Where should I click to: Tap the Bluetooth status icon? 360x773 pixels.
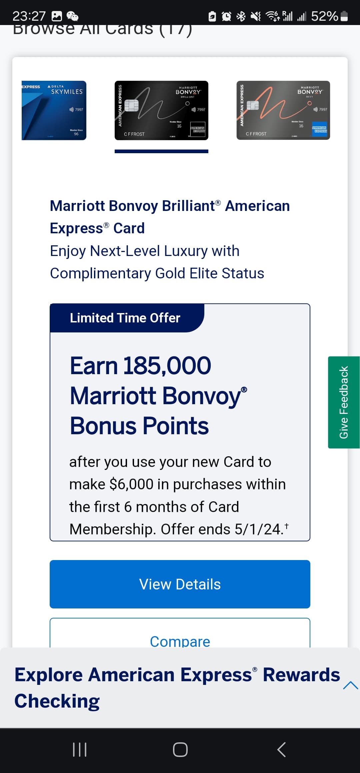[241, 16]
